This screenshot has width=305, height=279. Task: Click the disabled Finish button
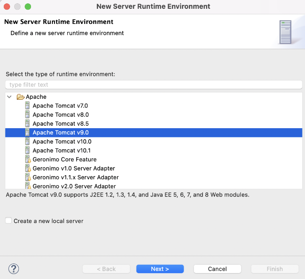click(275, 269)
